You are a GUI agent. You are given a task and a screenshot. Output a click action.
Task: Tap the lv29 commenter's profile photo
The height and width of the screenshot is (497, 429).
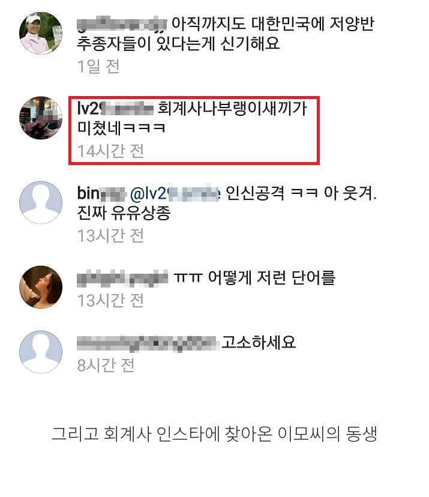tap(41, 118)
